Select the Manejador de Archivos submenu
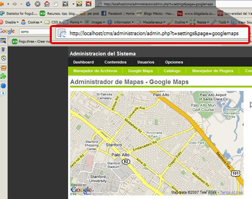 tap(95, 71)
